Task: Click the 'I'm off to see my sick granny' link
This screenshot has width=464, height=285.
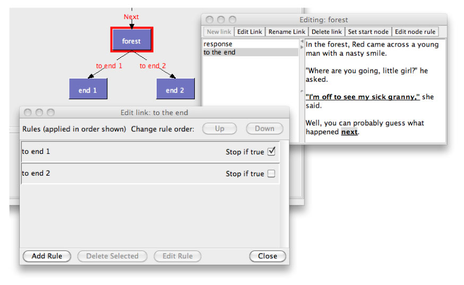Action: pyautogui.click(x=363, y=97)
